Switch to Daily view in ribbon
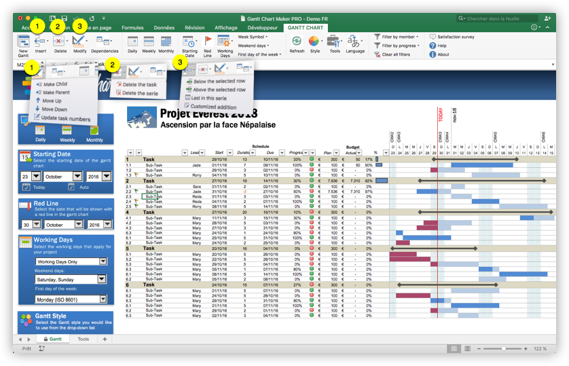569x366 pixels. (132, 41)
